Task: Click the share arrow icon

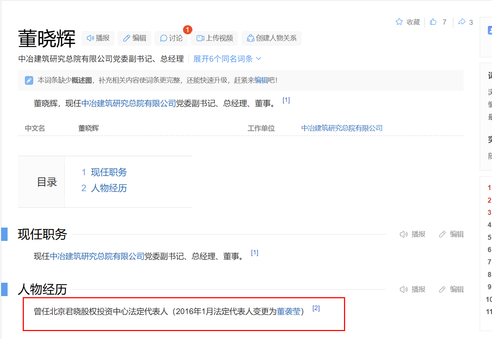Action: click(462, 22)
